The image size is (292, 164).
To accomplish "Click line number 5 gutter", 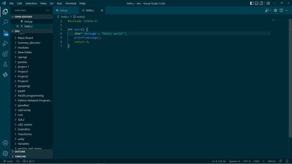I will coord(61,37).
